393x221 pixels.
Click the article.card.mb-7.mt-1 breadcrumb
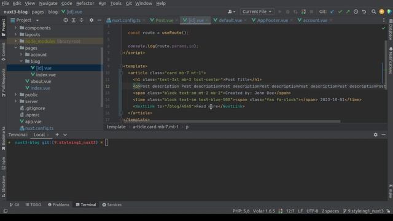pos(155,127)
